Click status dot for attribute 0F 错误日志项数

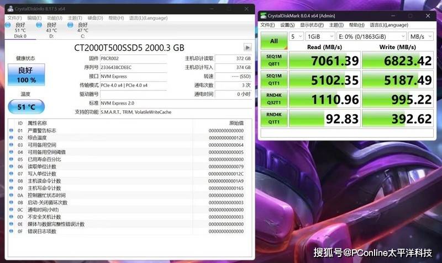click(x=11, y=231)
